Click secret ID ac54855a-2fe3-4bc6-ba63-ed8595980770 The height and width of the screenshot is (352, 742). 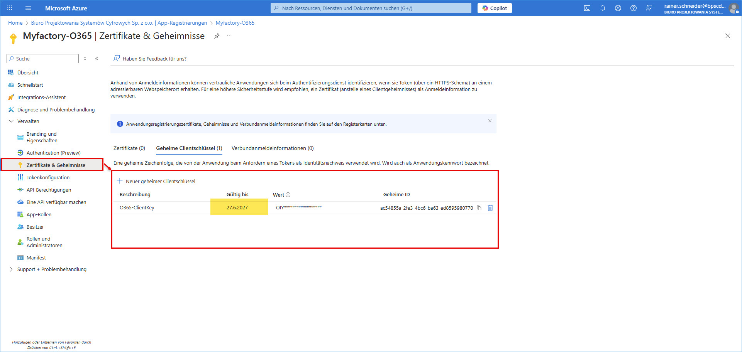427,208
